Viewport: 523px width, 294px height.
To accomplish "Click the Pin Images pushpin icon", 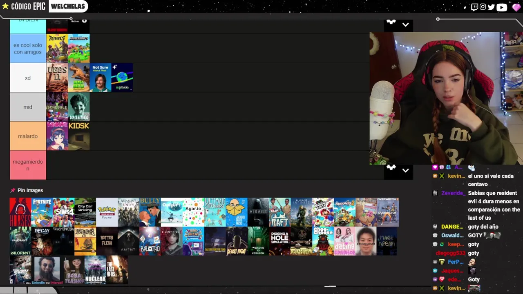I will pyautogui.click(x=13, y=190).
